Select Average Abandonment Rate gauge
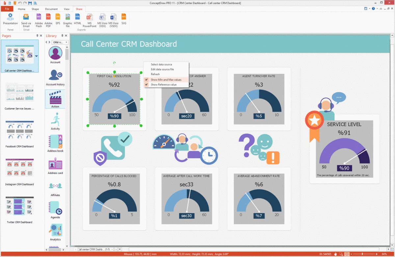The height and width of the screenshot is (257, 395). [259, 199]
